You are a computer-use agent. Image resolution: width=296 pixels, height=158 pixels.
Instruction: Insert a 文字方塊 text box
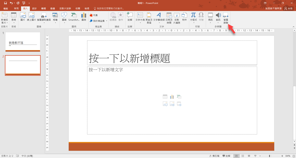pos(140,17)
